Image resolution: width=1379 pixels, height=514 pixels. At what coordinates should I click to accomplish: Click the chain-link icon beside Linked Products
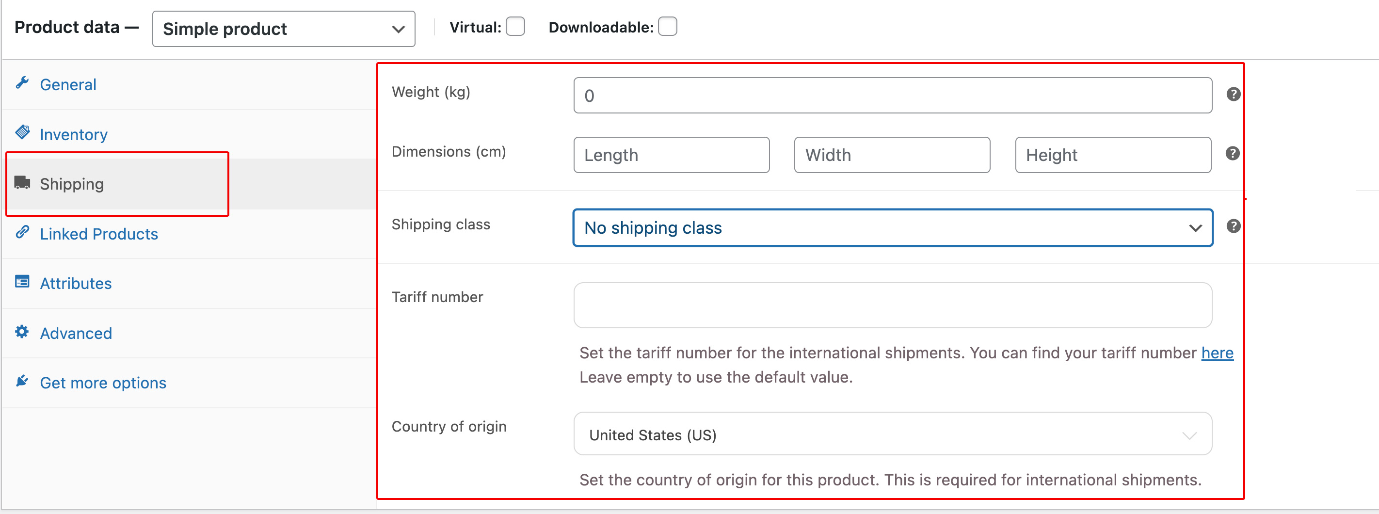click(x=22, y=232)
